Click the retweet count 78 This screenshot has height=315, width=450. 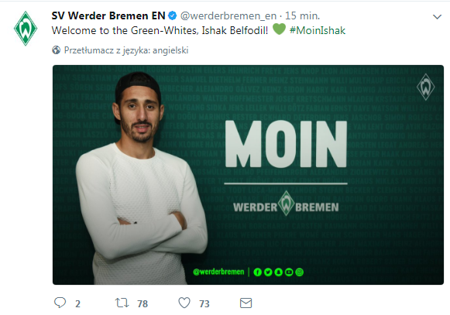tap(143, 304)
